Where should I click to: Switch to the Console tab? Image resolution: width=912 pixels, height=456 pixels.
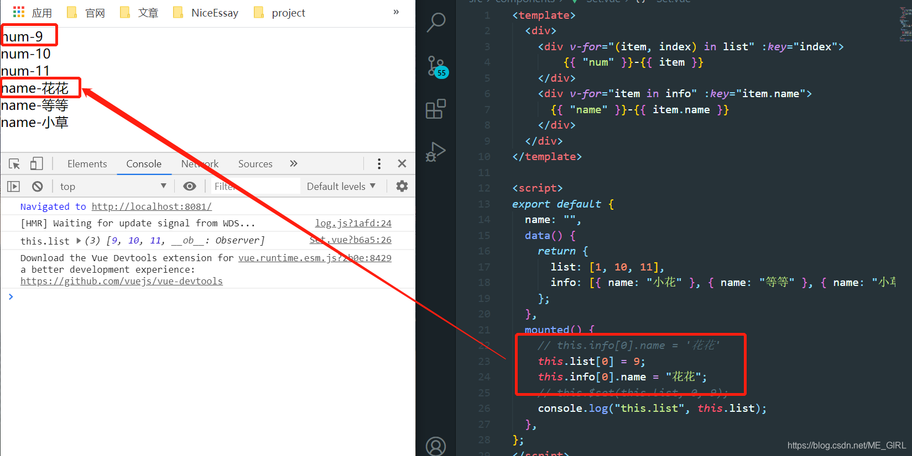click(x=144, y=164)
